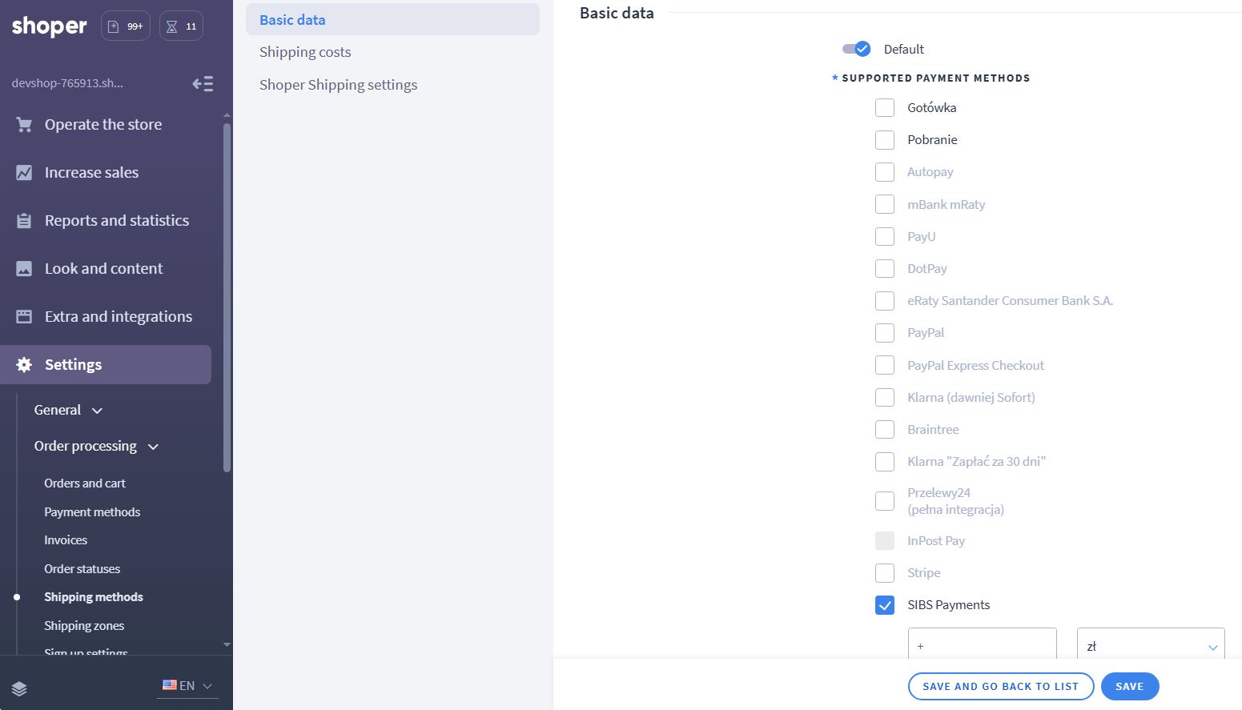Click Save and go back to list
Image resolution: width=1242 pixels, height=710 pixels.
tap(1000, 686)
